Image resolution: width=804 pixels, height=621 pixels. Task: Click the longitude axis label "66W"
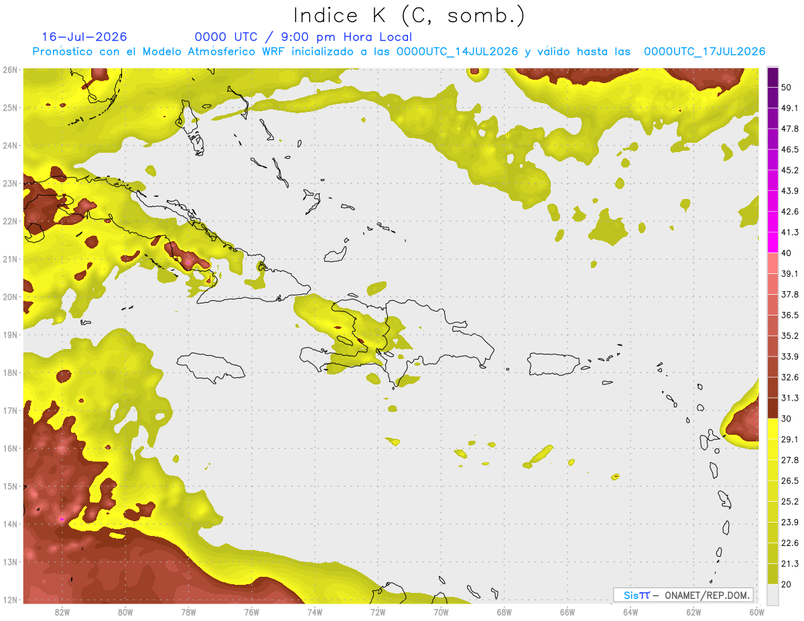coord(567,612)
